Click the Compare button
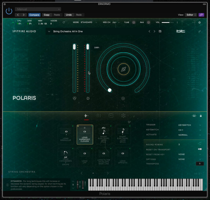The width and height of the screenshot is (210, 200). 34,15
